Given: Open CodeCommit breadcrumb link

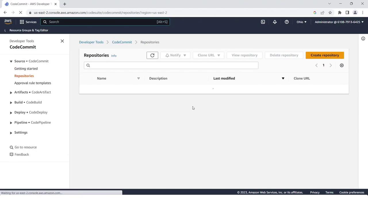Looking at the screenshot, I should [122, 42].
